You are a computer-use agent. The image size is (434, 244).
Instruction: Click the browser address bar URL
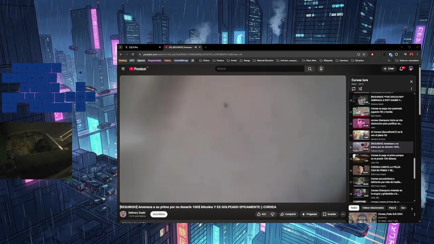193,54
